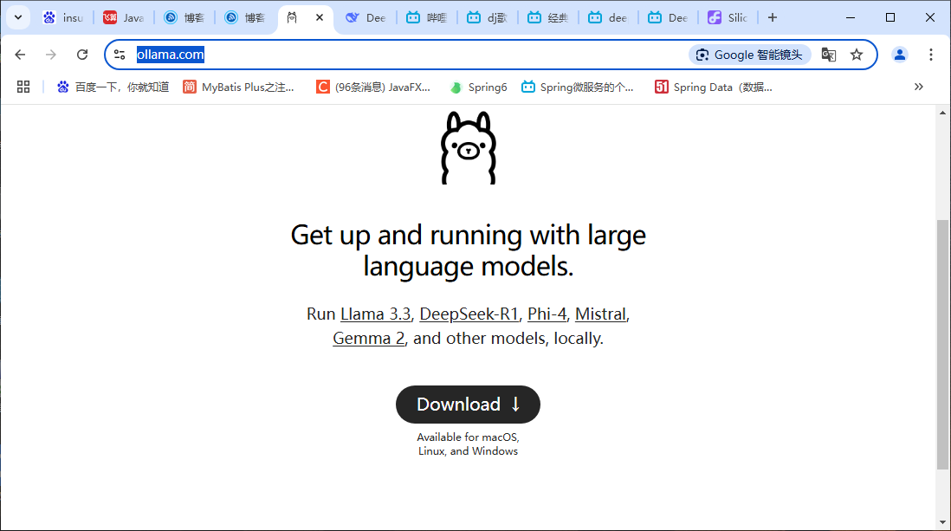The height and width of the screenshot is (531, 951).
Task: Minimize the Chrome window
Action: (851, 17)
